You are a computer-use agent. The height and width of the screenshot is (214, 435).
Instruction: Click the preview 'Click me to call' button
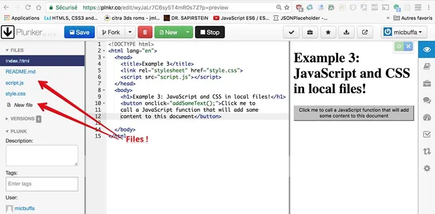pos(354,113)
